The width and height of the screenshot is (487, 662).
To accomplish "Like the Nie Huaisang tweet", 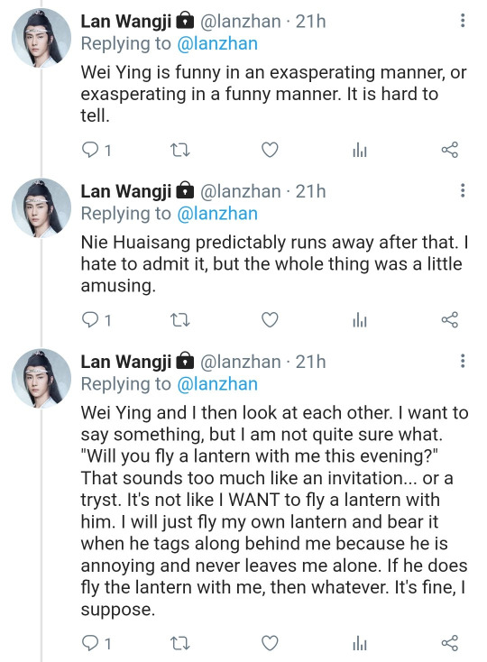I will [x=270, y=320].
